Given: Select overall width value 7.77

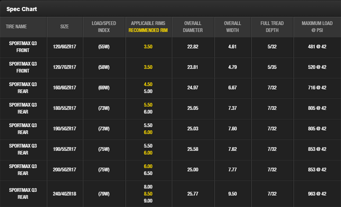Looking at the screenshot, I should tap(232, 169).
